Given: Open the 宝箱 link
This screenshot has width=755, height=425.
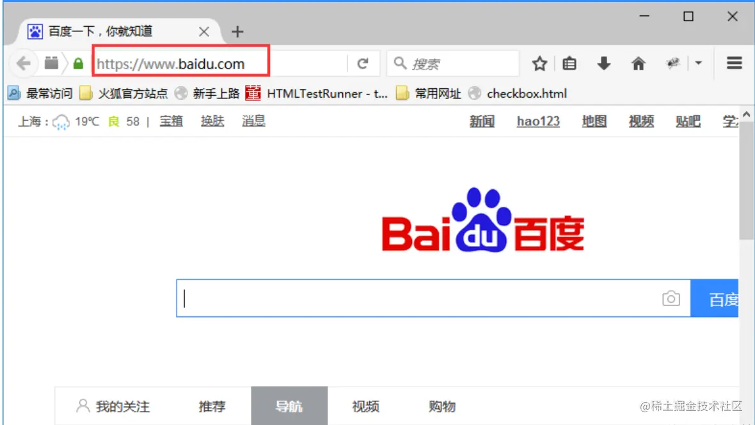Looking at the screenshot, I should point(171,121).
